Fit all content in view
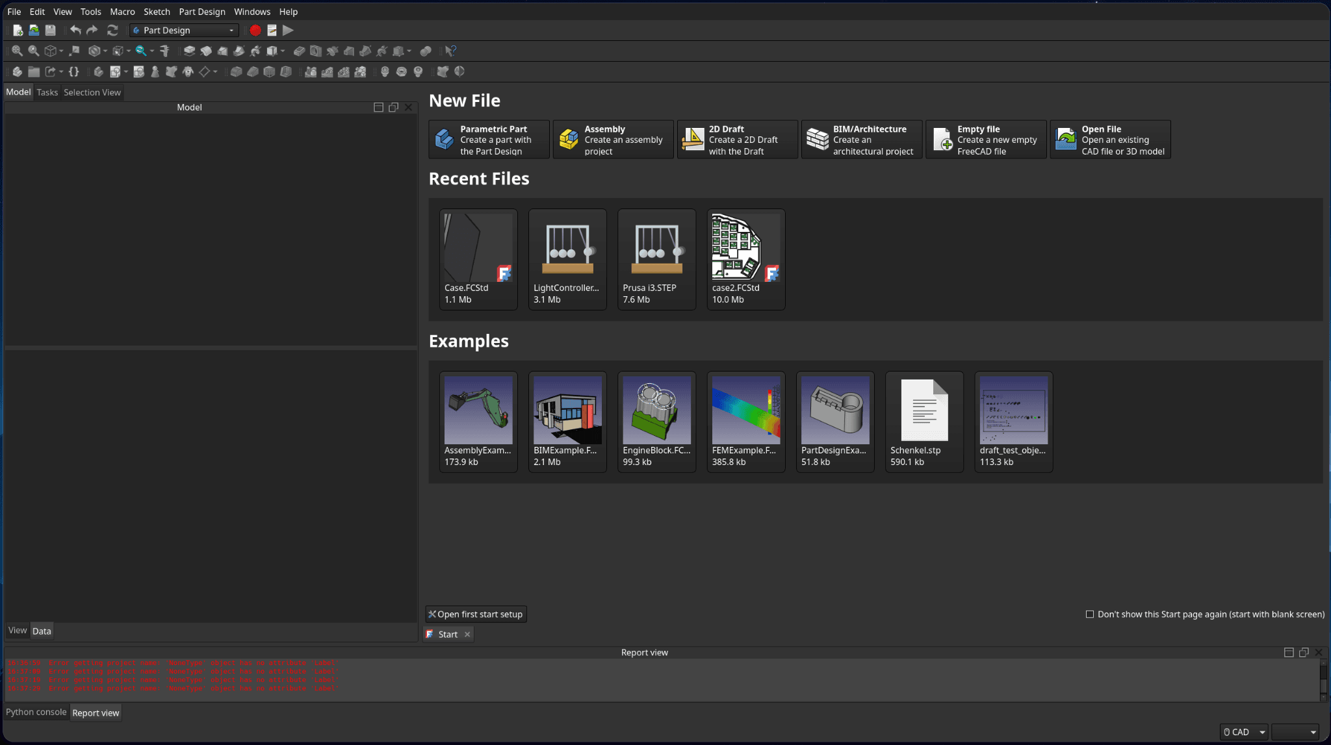 tap(18, 51)
